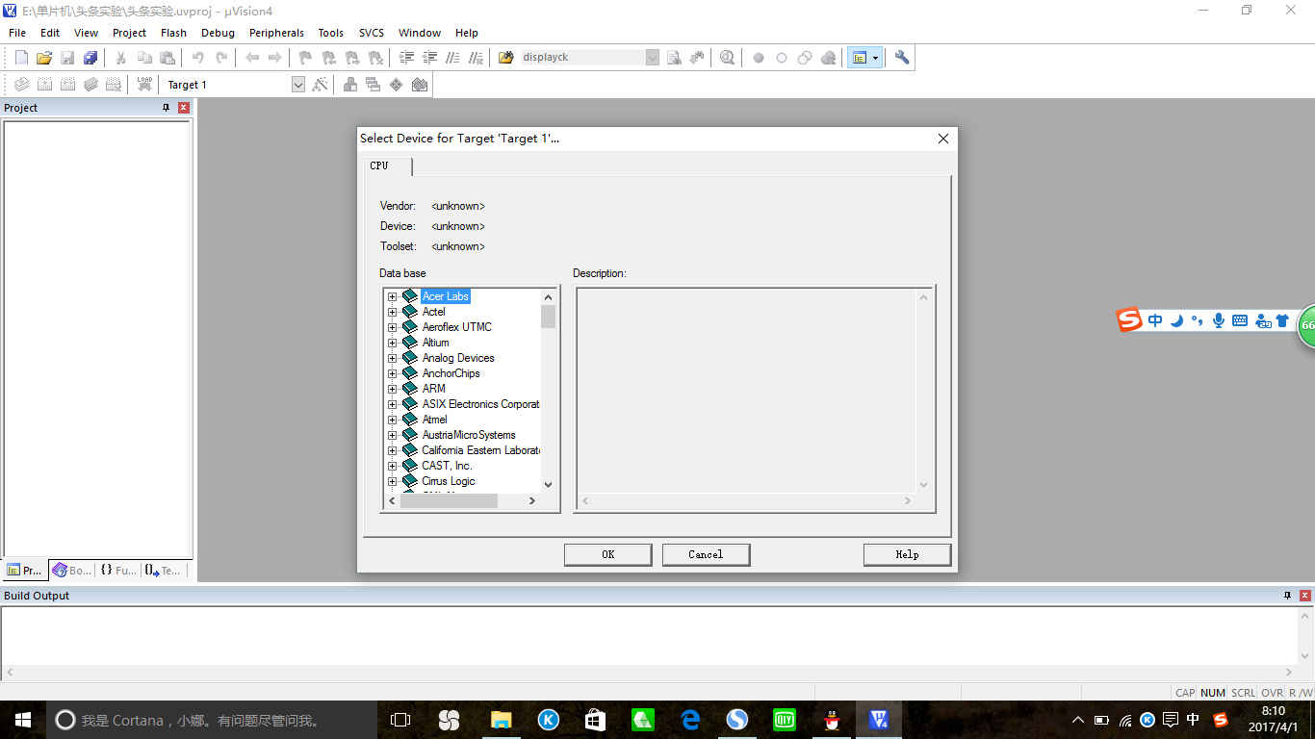This screenshot has height=739, width=1315.
Task: Open File Explorer from the taskbar
Action: tap(501, 720)
